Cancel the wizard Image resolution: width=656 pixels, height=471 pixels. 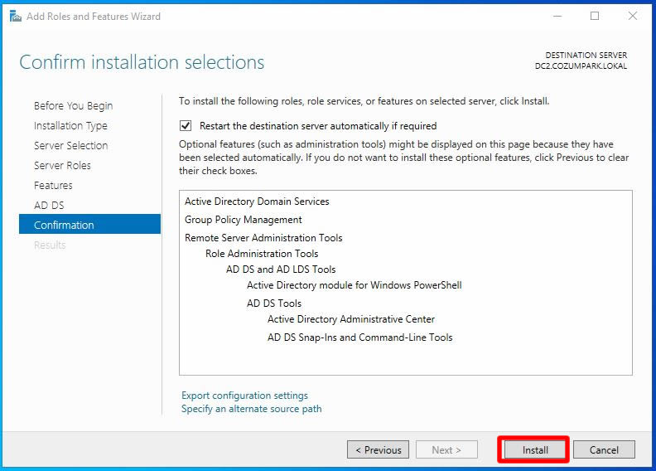click(x=604, y=450)
